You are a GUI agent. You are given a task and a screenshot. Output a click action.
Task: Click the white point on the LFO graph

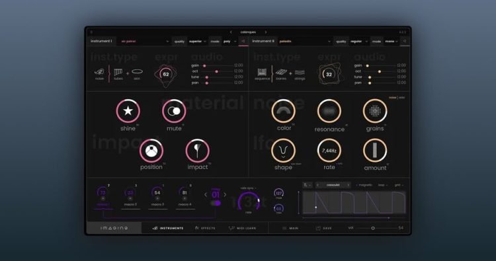click(x=316, y=207)
